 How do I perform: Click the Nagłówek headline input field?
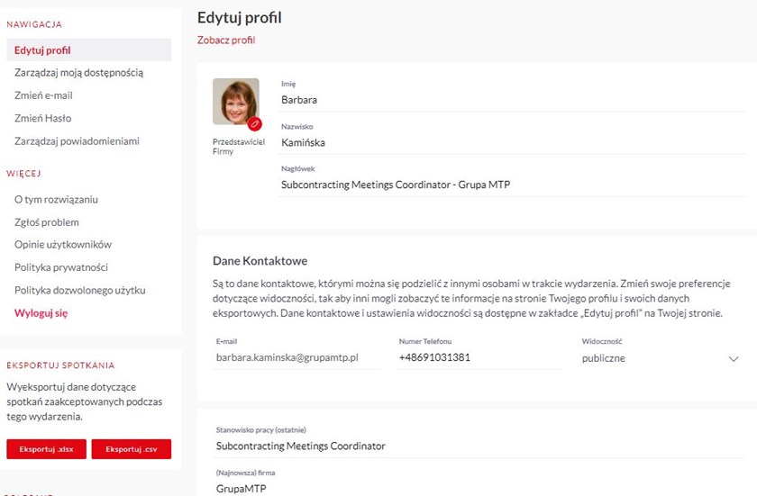pos(512,185)
